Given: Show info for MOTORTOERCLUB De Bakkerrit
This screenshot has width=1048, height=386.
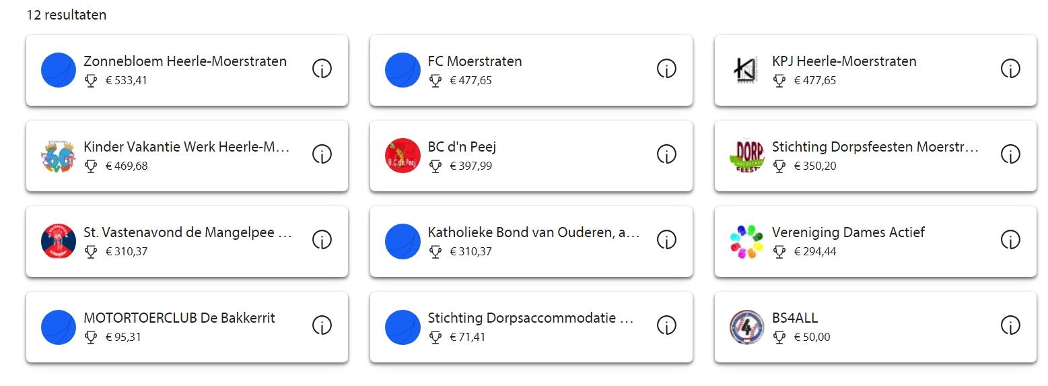Looking at the screenshot, I should coord(322,325).
